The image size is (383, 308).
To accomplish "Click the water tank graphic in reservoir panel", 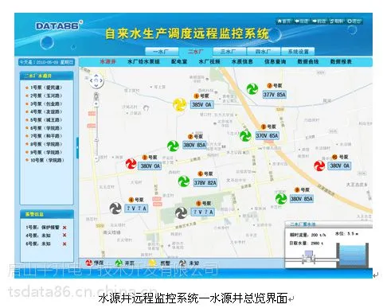I will pyautogui.click(x=353, y=255).
